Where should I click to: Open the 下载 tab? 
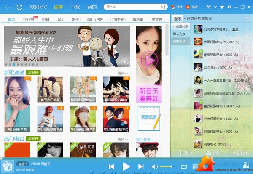tap(75, 7)
